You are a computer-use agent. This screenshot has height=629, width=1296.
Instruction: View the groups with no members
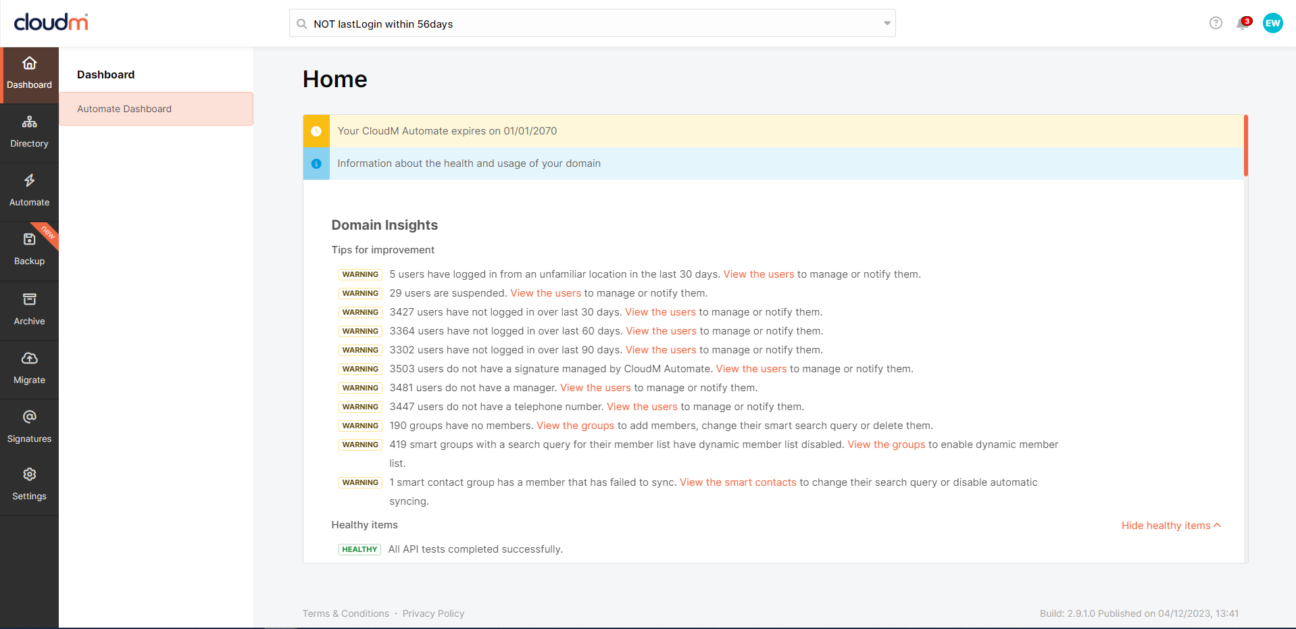(576, 426)
